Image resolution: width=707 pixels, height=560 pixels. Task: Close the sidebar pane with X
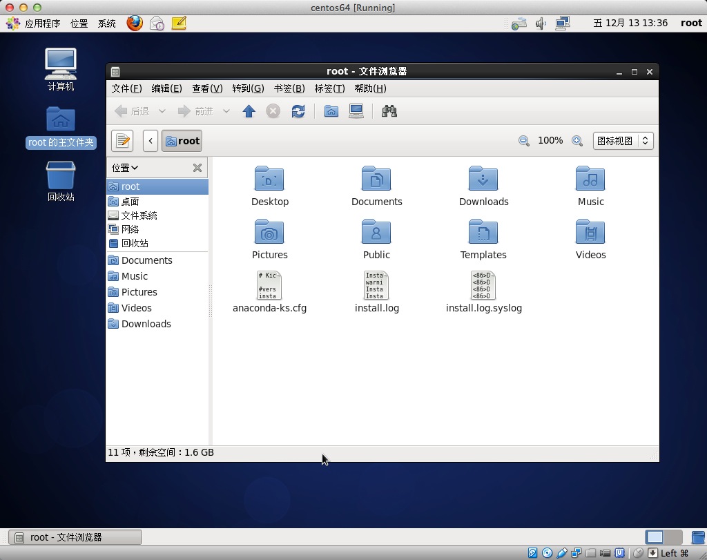(197, 168)
